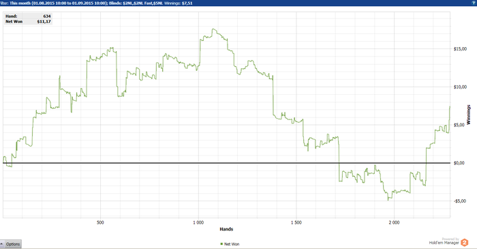Click the green Net Won legend marker
The height and width of the screenshot is (249, 477).
[221, 244]
